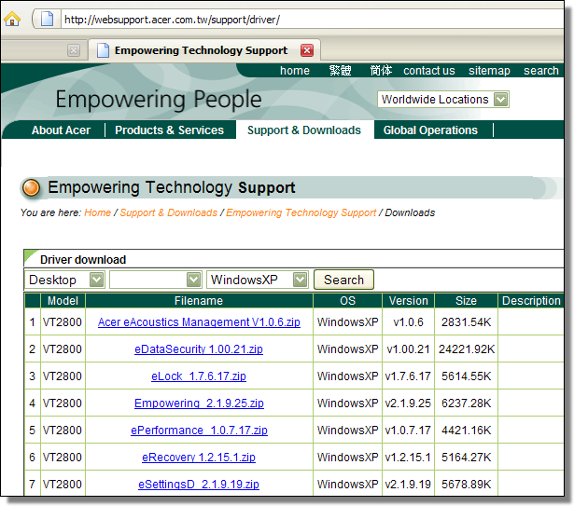
Task: Click the 5678.89K size cell
Action: click(x=466, y=485)
